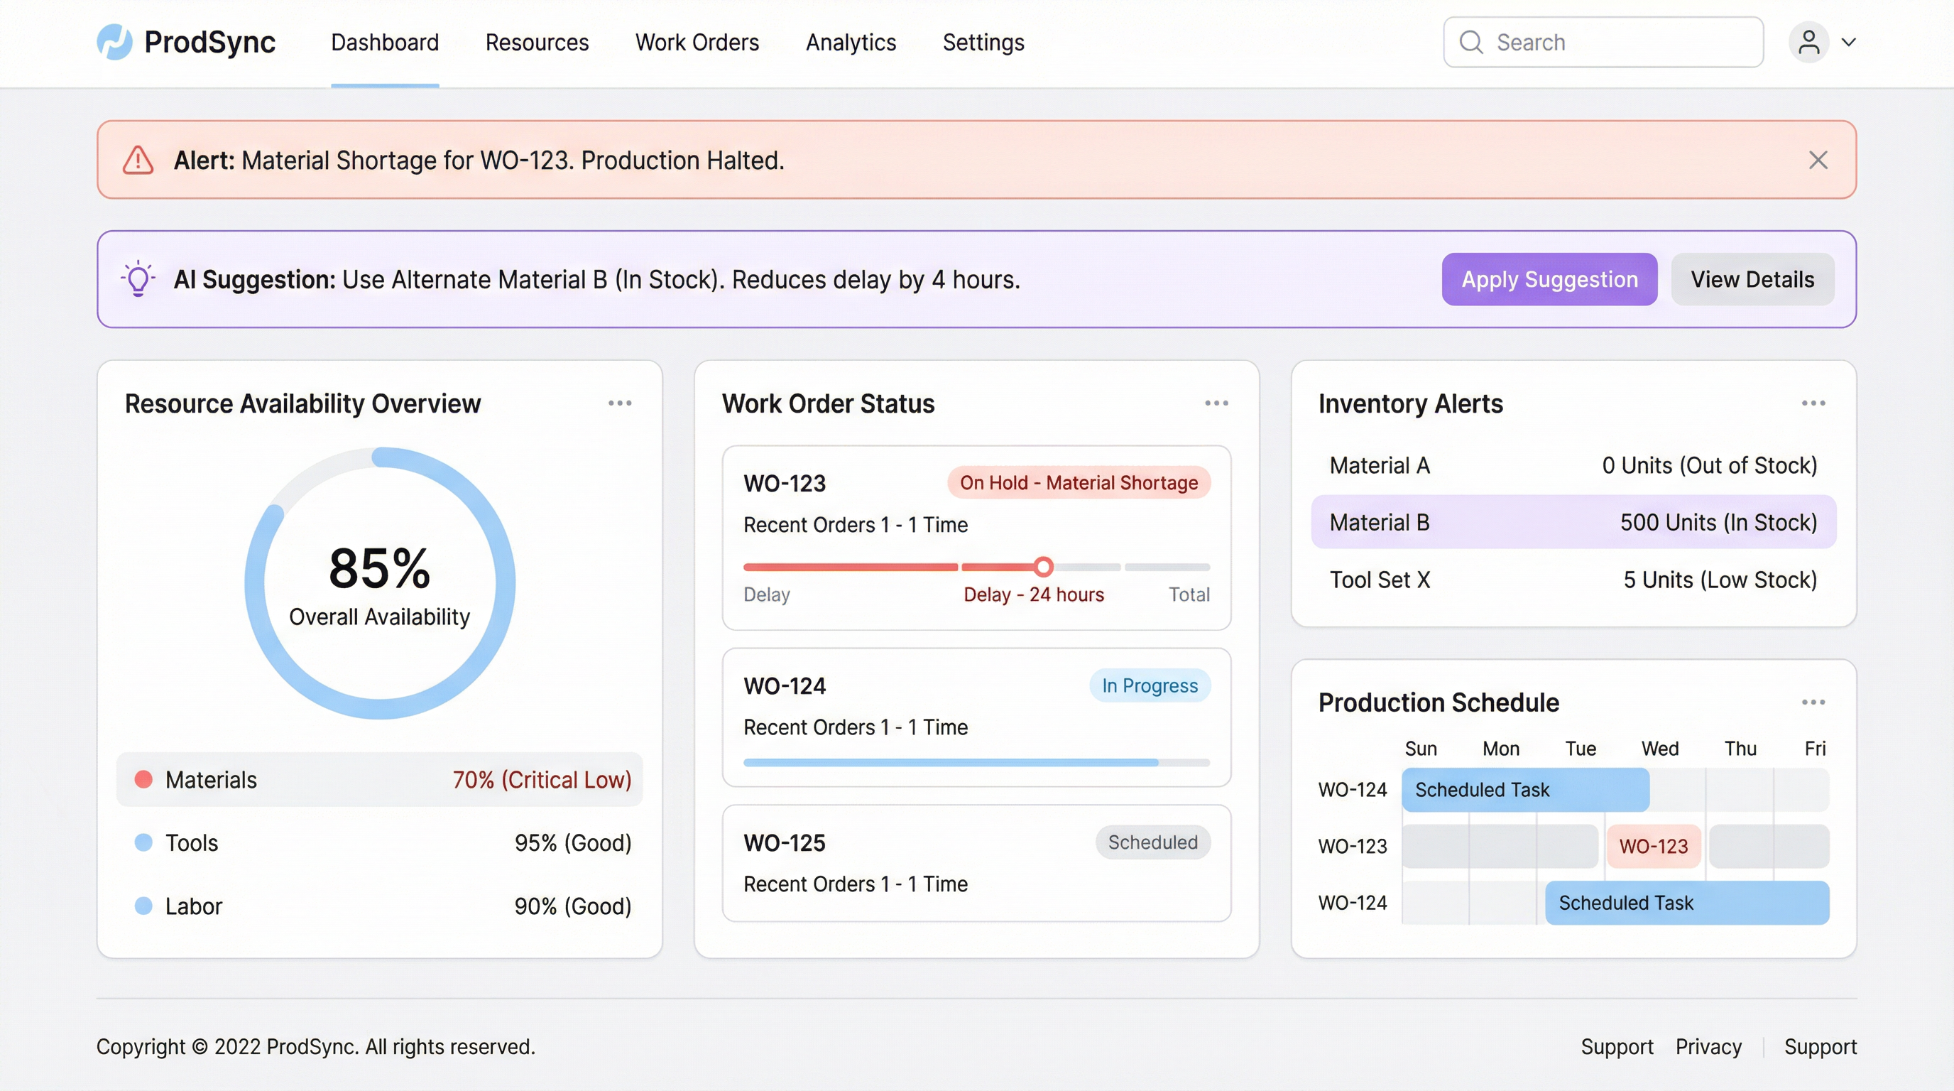
Task: Click the Apply Suggestion button
Action: (x=1549, y=279)
